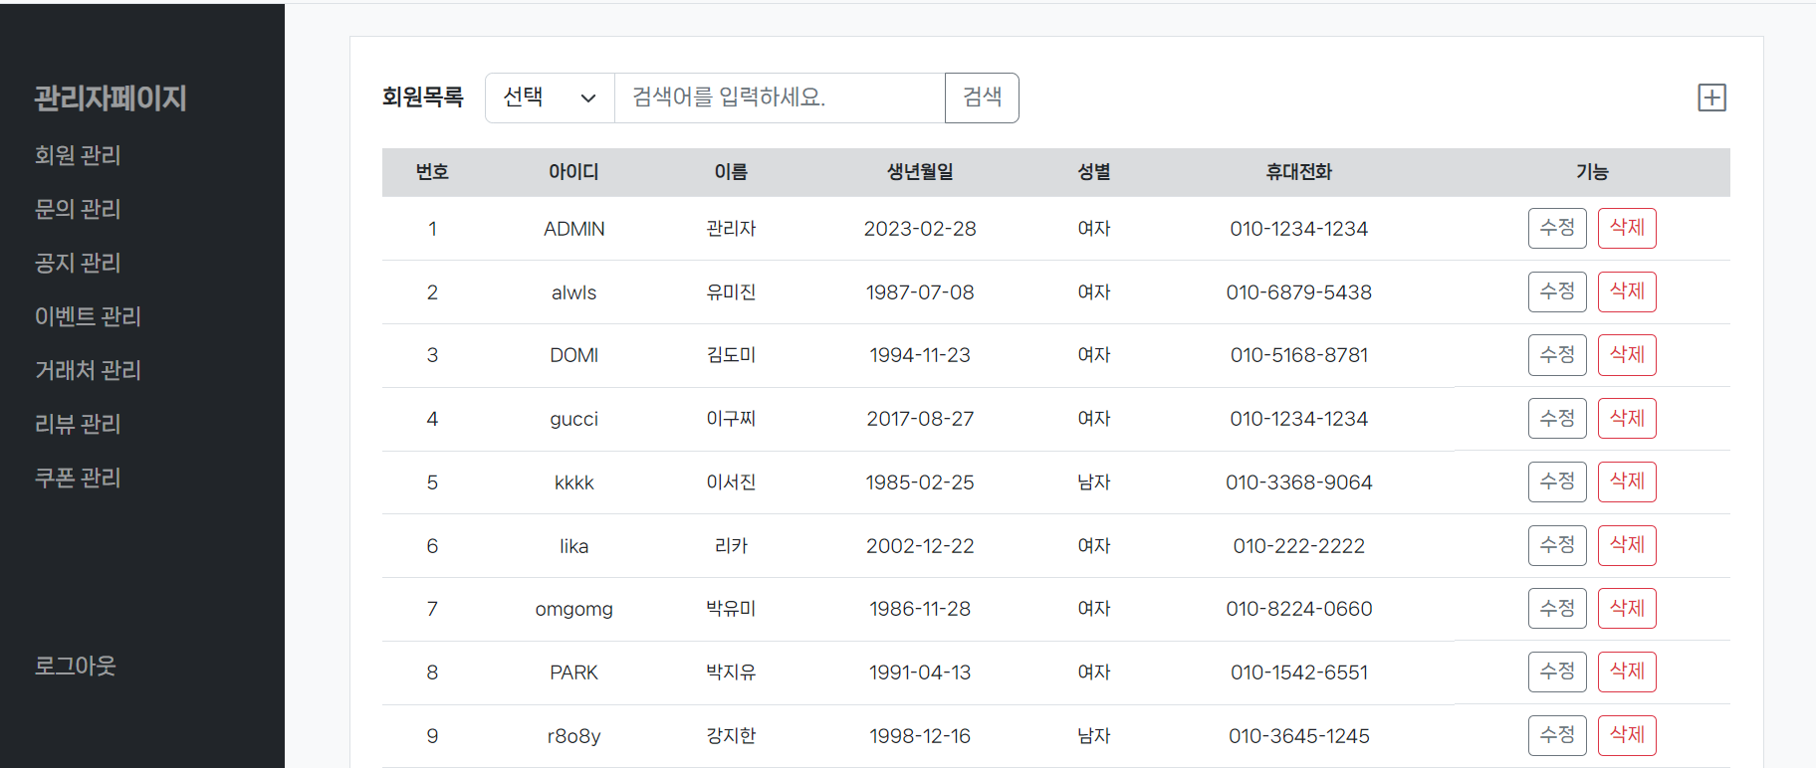Click the 생년월일 column header
The image size is (1816, 768).
pyautogui.click(x=920, y=172)
